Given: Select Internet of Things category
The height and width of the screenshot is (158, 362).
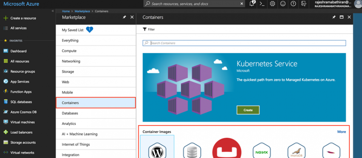Looking at the screenshot, I should (x=95, y=144).
